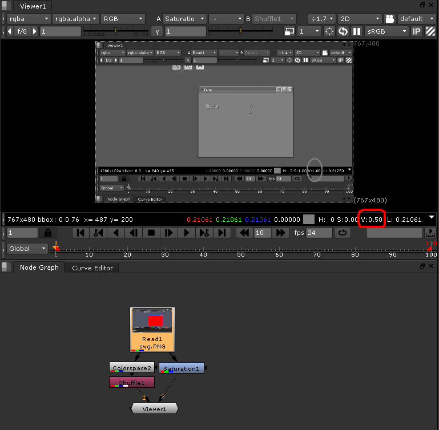439x430 pixels.
Task: Click the loop playback mode button
Action: point(342,233)
